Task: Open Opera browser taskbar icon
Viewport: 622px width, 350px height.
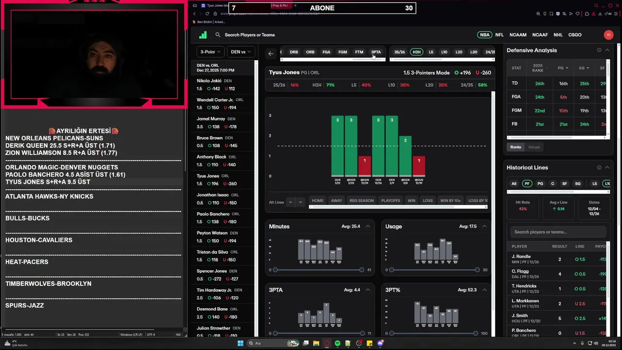Action: pyautogui.click(x=327, y=343)
